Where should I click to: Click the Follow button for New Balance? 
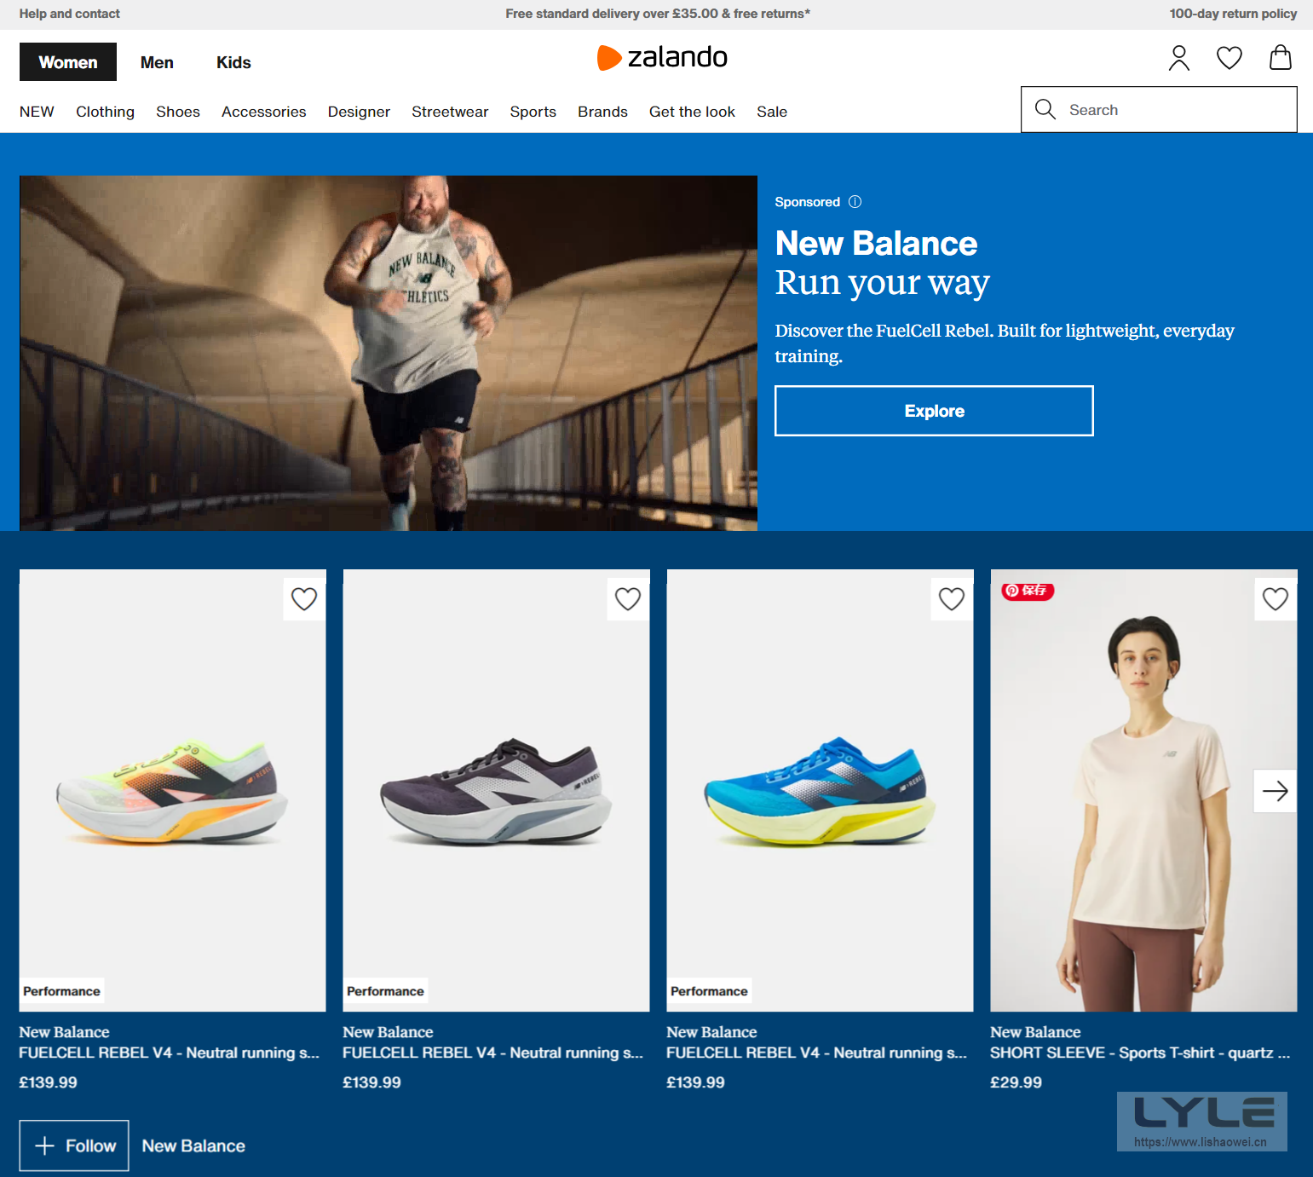coord(74,1145)
